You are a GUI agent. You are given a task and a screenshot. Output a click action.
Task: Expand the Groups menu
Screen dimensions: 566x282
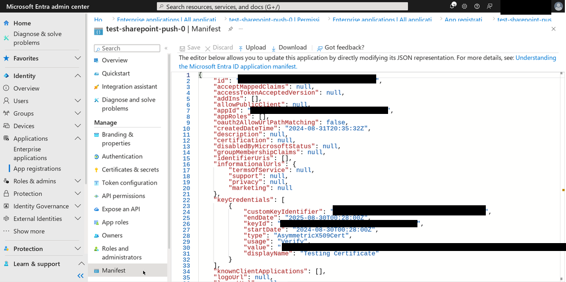coord(77,113)
